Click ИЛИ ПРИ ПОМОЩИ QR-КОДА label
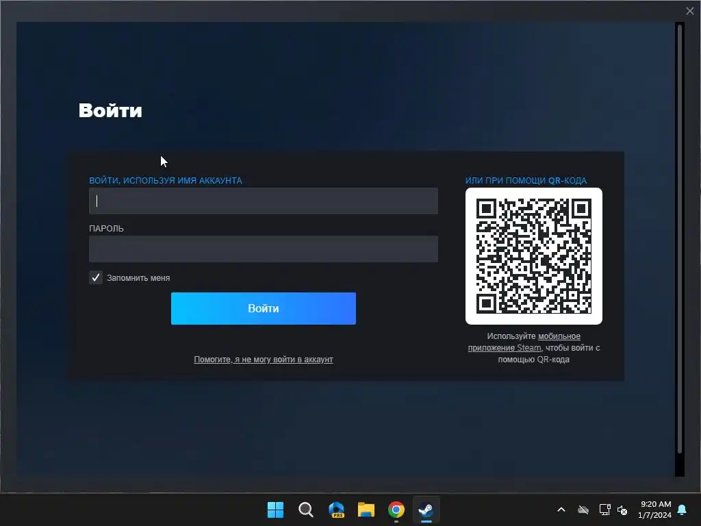Screen dimensions: 701x526 point(526,181)
